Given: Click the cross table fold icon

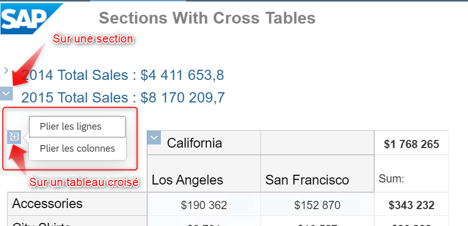Looking at the screenshot, I should click(x=14, y=136).
